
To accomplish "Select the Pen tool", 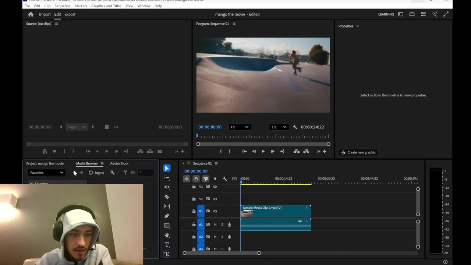I will [167, 216].
